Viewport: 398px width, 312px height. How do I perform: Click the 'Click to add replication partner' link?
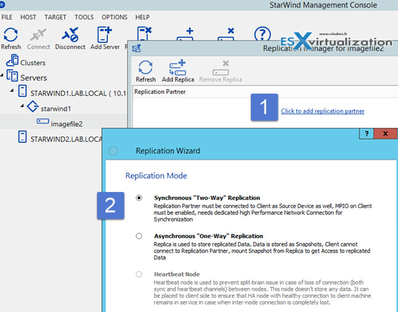[322, 111]
